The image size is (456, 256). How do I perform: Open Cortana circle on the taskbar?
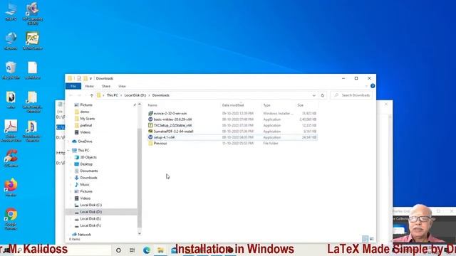pos(118,250)
